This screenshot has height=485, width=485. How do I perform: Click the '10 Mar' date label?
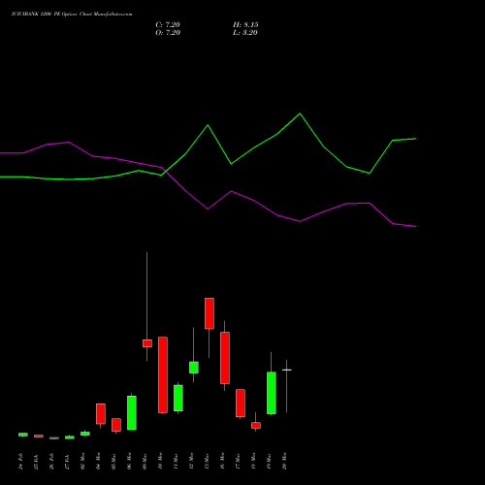[160, 461]
